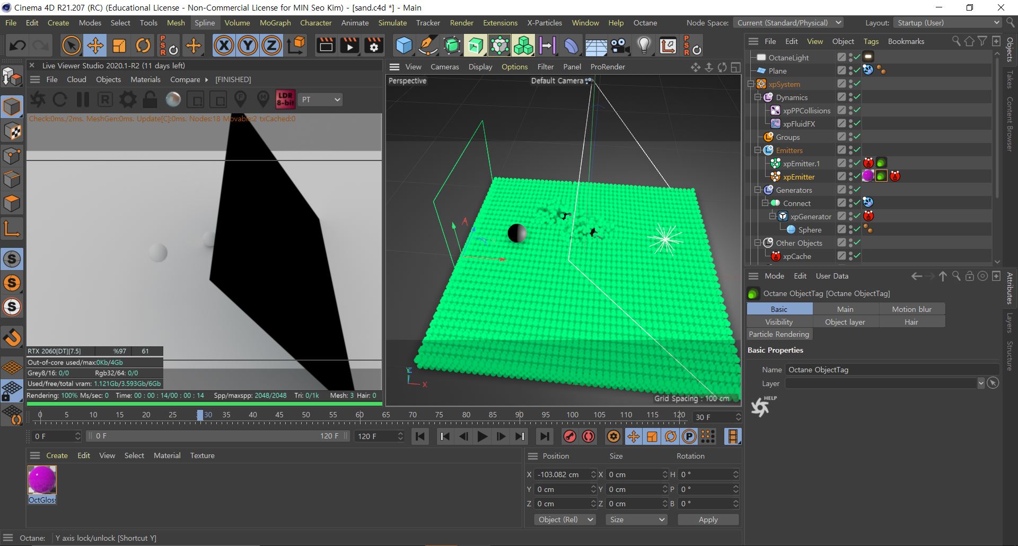Open Size mode dropdown
This screenshot has width=1018, height=546.
click(636, 520)
